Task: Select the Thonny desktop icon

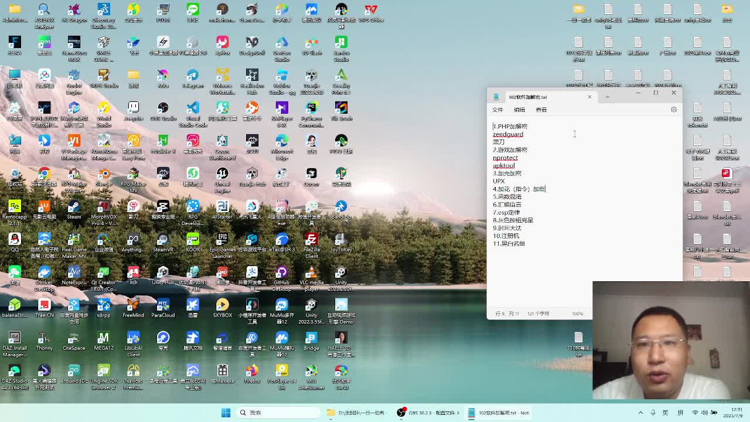Action: (44, 341)
